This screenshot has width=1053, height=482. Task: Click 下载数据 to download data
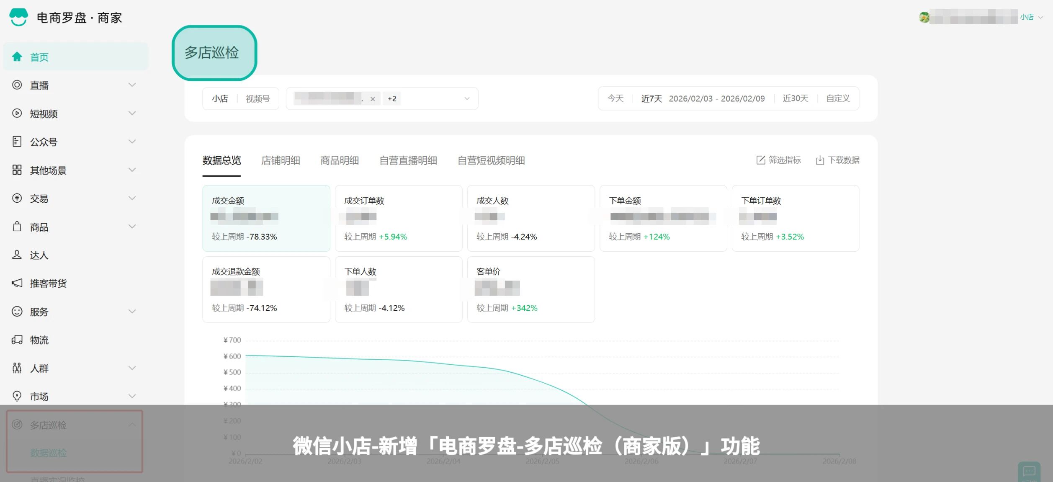[838, 160]
